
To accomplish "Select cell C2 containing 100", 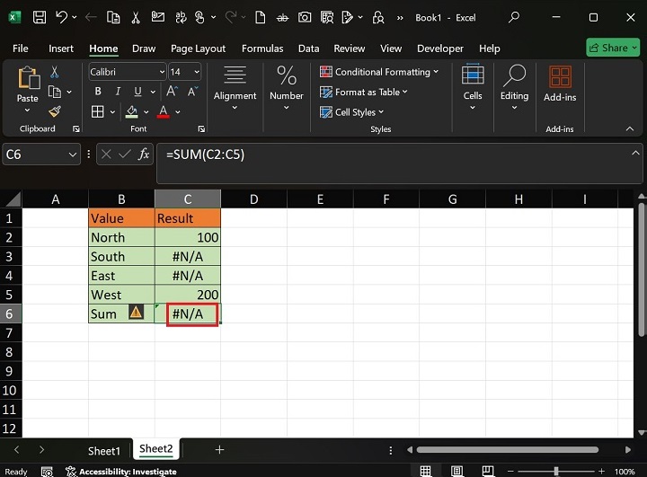I will point(188,237).
